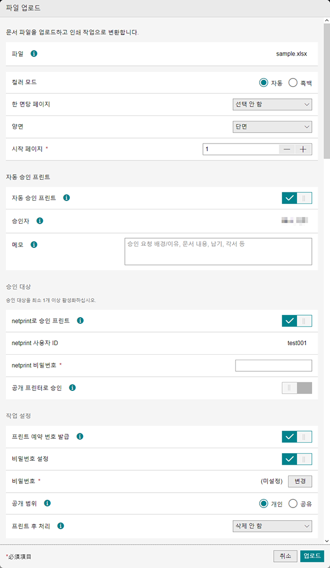Viewport: 330px width, 568px height.
Task: Click the netprint 비밀번호 input field
Action: pyautogui.click(x=273, y=366)
